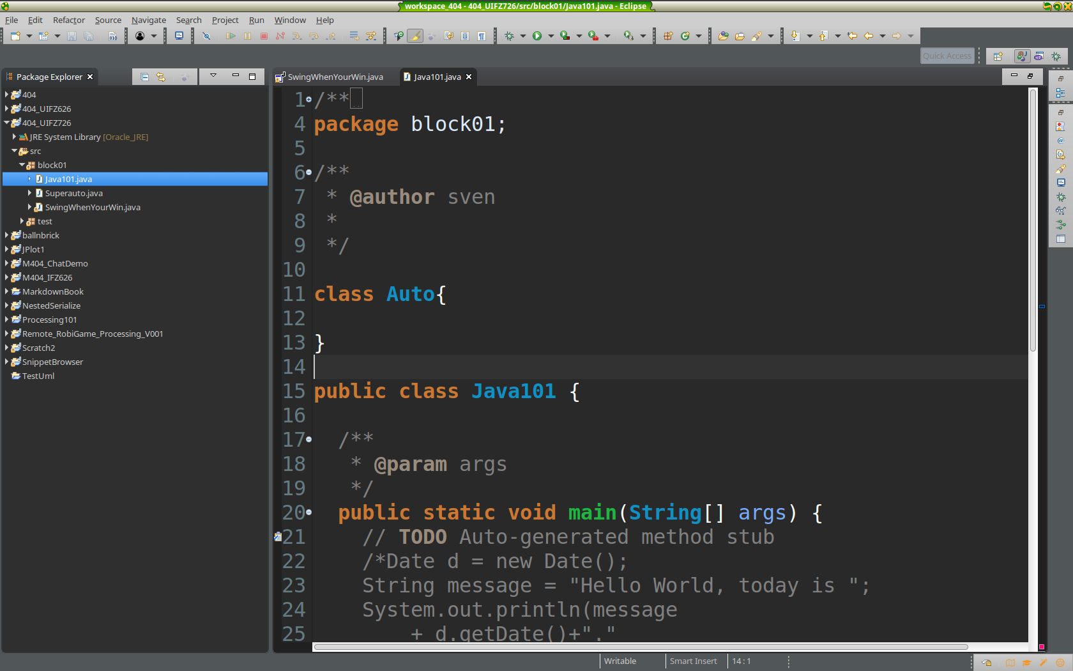Fold the Javadoc comment at line 17
1073x671 pixels.
(x=309, y=440)
